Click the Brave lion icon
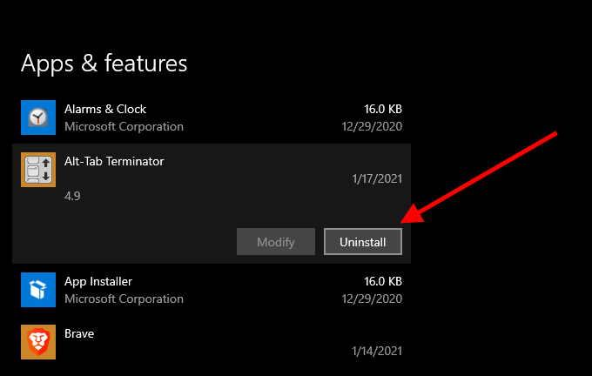592x376 pixels. click(x=37, y=342)
